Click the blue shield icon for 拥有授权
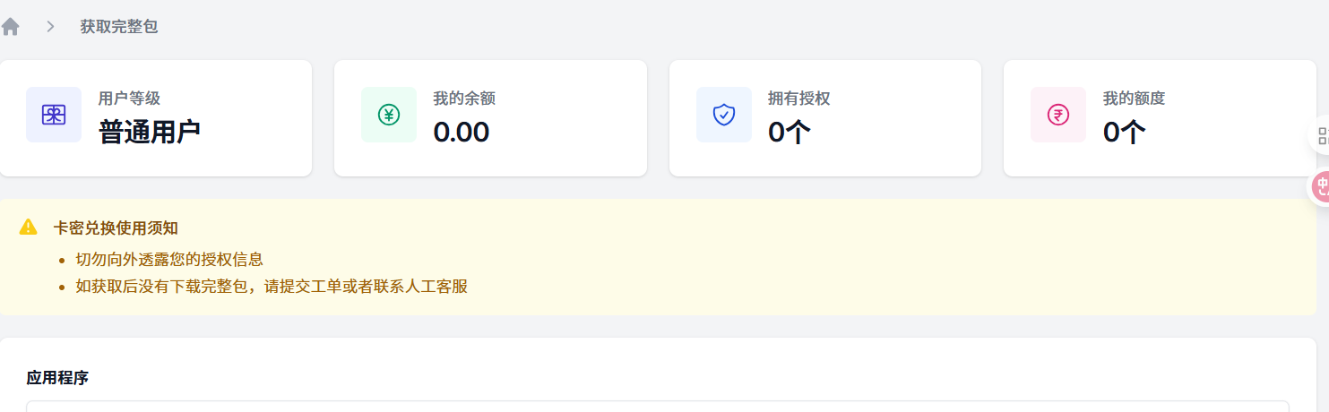Screen dimensions: 1329x412 (724, 115)
